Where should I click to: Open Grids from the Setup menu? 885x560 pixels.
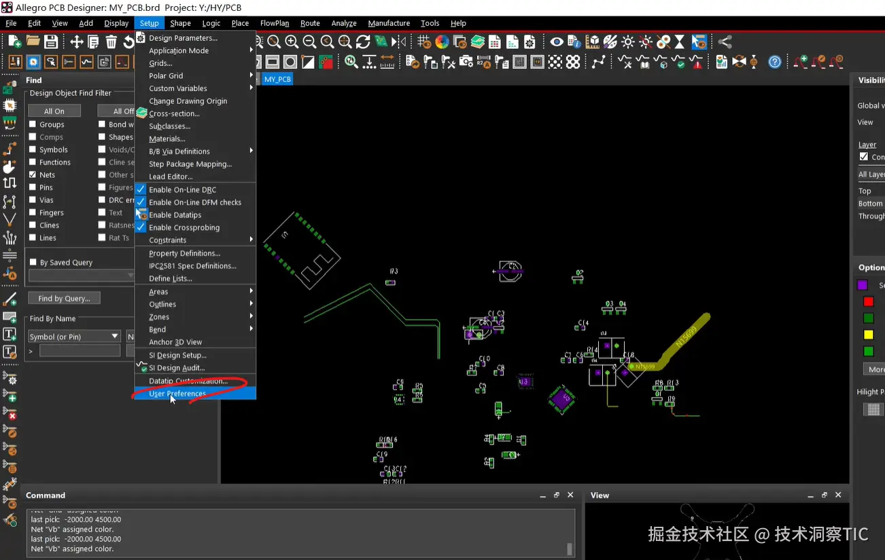(195, 63)
